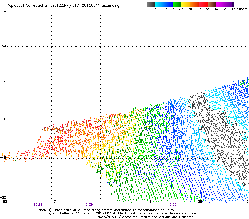
Task: Click the '-138' longitude axis label
Action: pyautogui.click(x=198, y=202)
